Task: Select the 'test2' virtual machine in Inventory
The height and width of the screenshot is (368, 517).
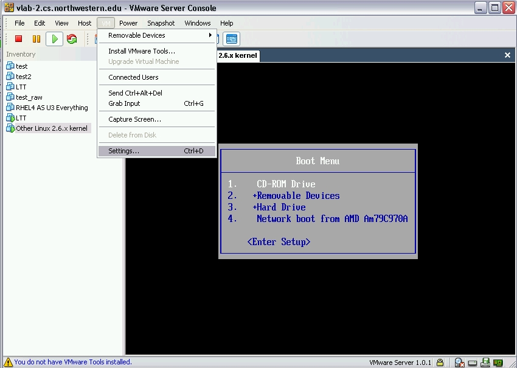Action: [19, 77]
